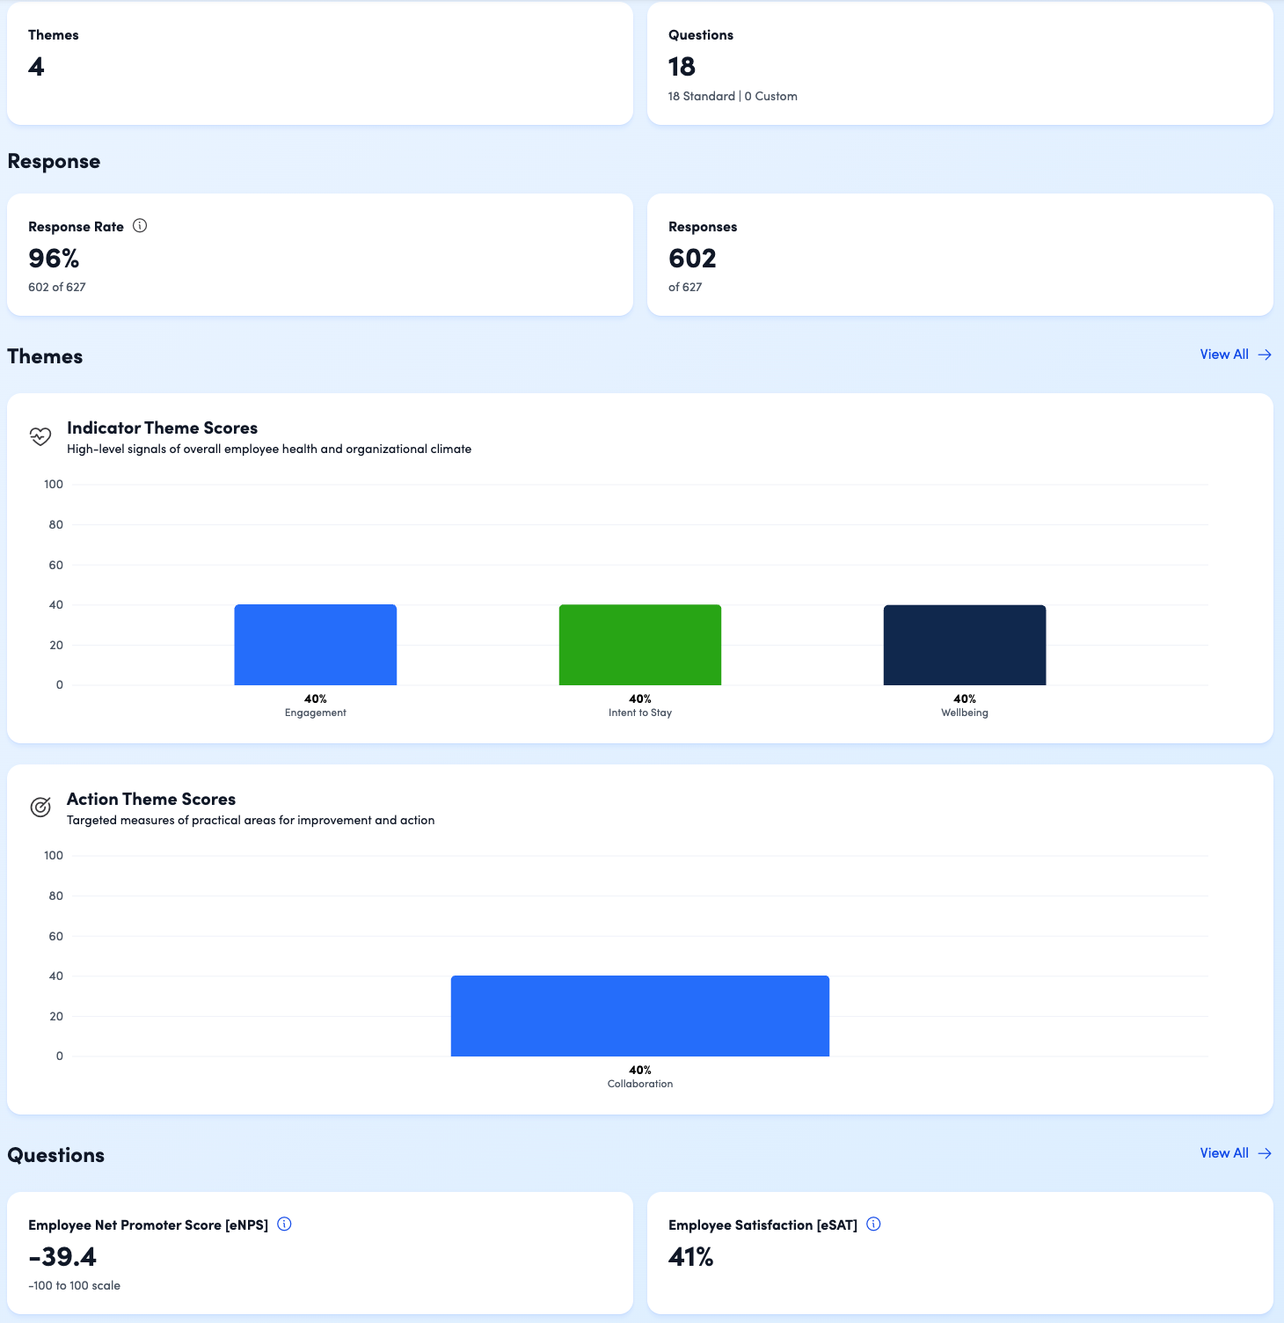Click the Themes count card
1284x1323 pixels.
pos(319,62)
